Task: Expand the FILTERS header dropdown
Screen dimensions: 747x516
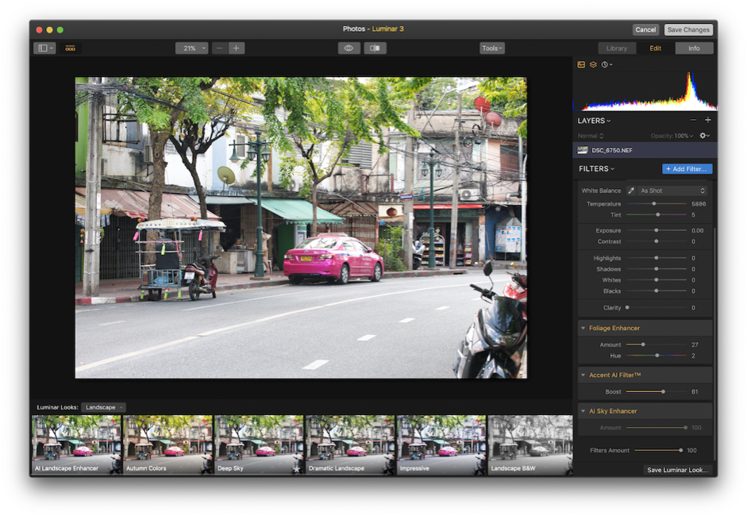Action: (x=596, y=168)
